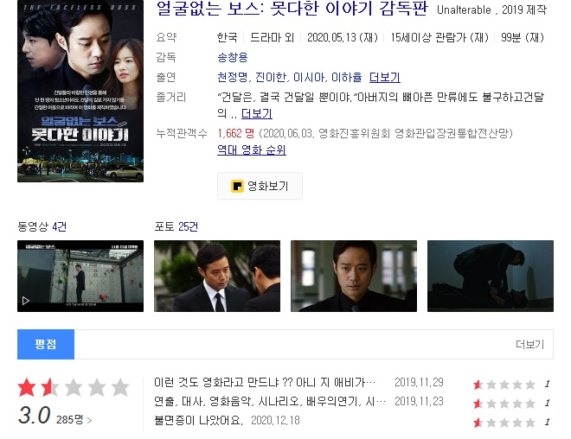The height and width of the screenshot is (439, 571).
Task: Open director 송창용 link
Action: [x=233, y=57]
